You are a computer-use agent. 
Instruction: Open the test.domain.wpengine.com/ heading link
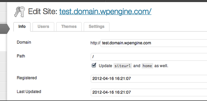[105, 12]
